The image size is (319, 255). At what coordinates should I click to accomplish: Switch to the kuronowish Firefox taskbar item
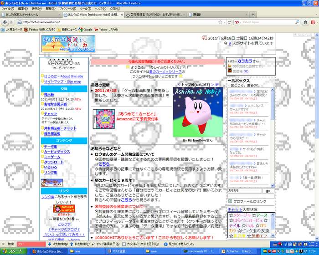click(x=199, y=251)
